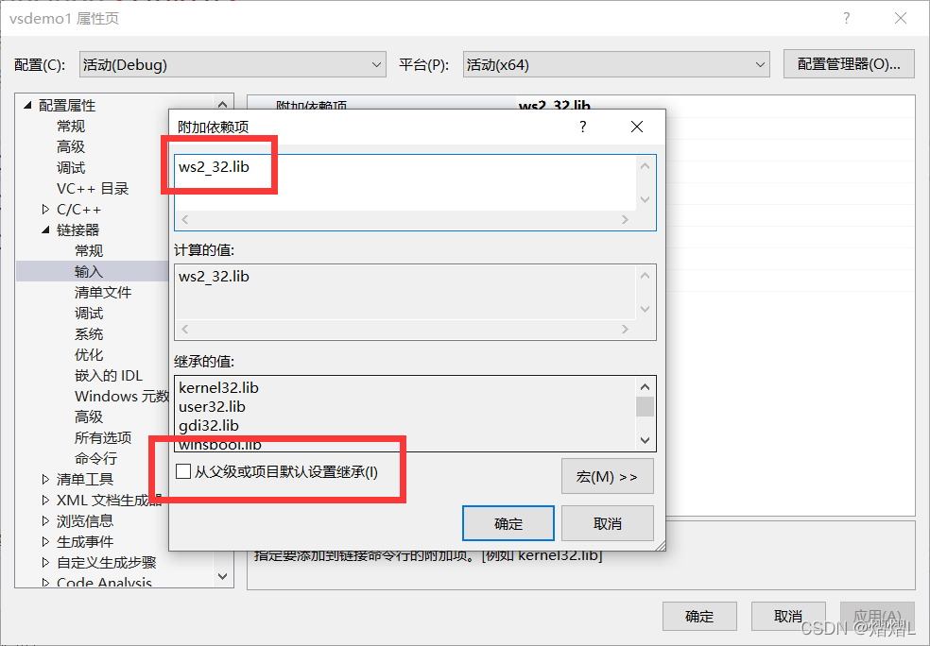Image resolution: width=930 pixels, height=646 pixels.
Task: Click the 继承的值 scrollbar thumb
Action: click(646, 406)
